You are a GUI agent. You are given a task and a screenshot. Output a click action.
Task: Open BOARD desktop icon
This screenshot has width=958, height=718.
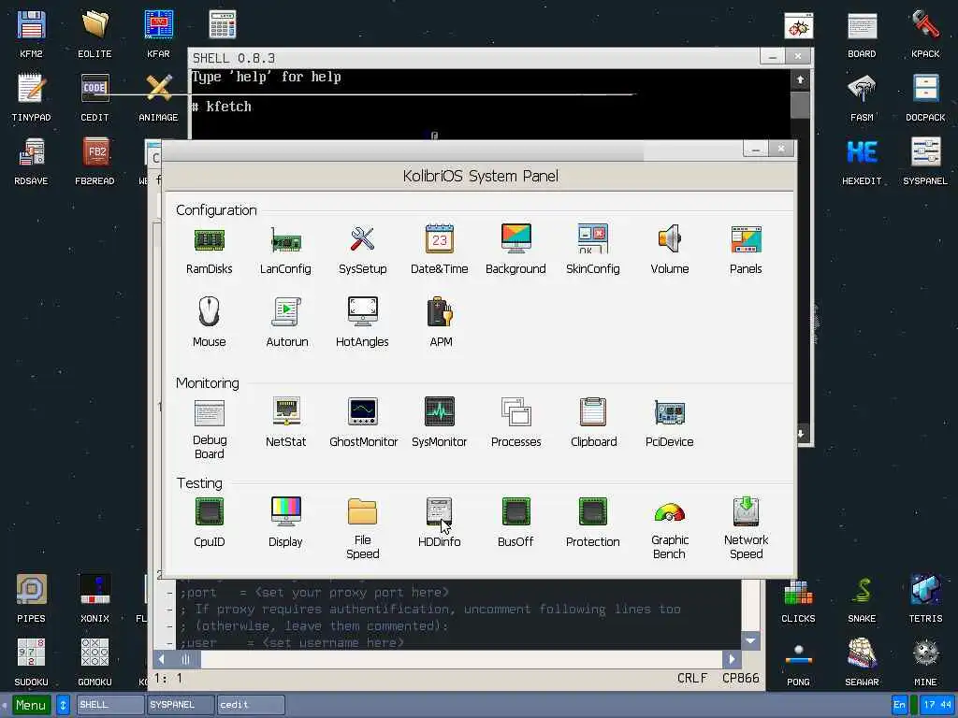pyautogui.click(x=862, y=35)
